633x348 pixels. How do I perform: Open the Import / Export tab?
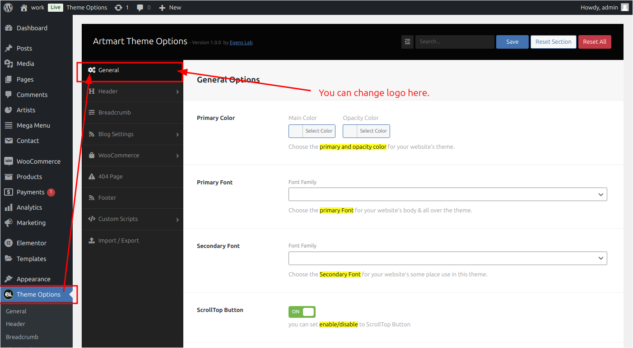coord(132,241)
